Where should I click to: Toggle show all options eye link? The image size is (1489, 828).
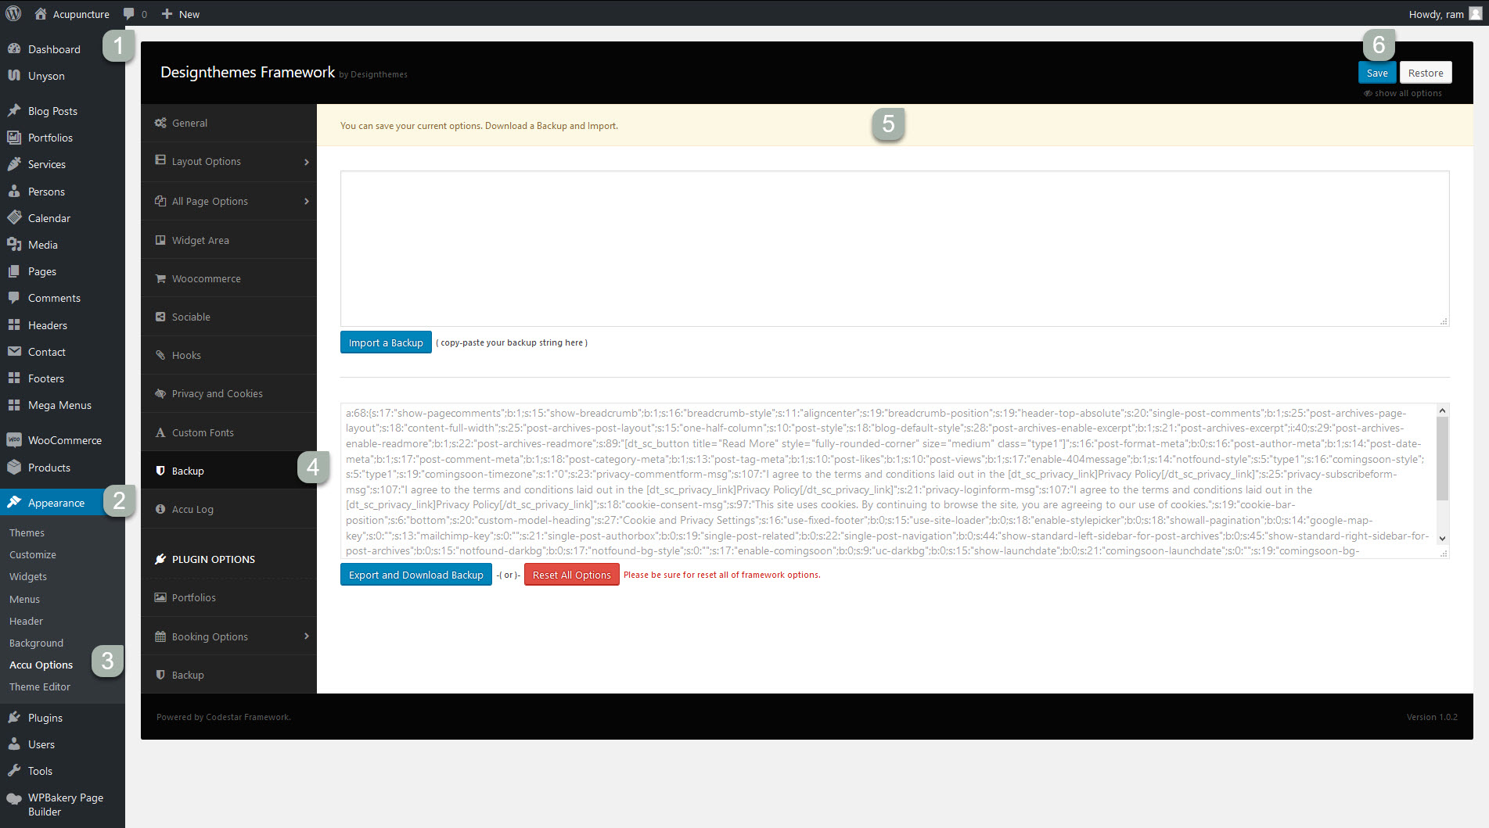coord(1403,93)
